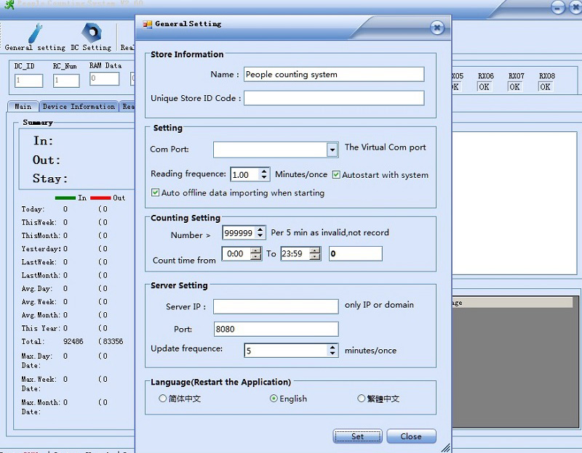Increase Count time from 0:00
Screen dimensions: 582x453
coord(256,250)
